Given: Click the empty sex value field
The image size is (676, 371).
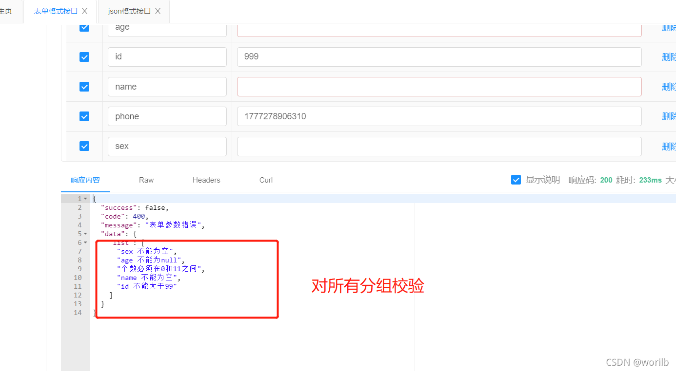Looking at the screenshot, I should 439,146.
